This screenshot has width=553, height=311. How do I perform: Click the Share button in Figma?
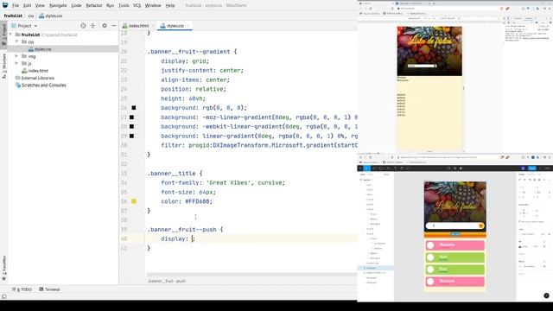pos(532,168)
